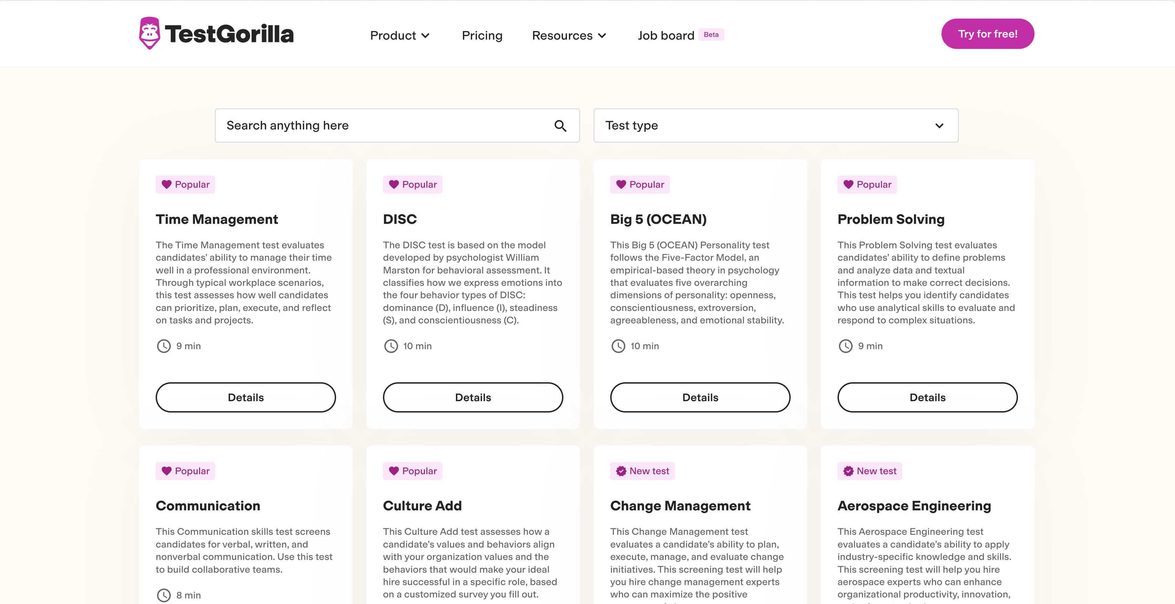
Task: Open Details for Time Management test
Action: (x=246, y=397)
